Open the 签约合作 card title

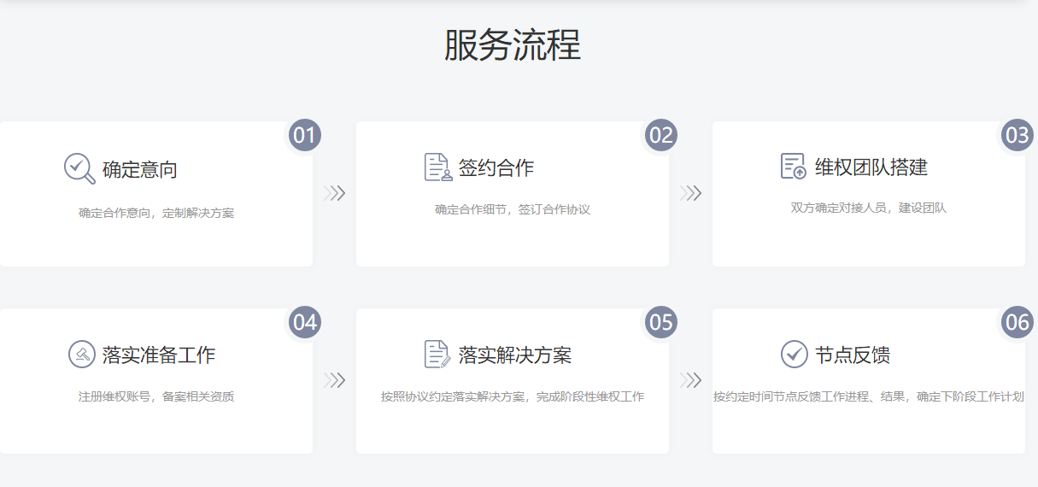pos(496,168)
